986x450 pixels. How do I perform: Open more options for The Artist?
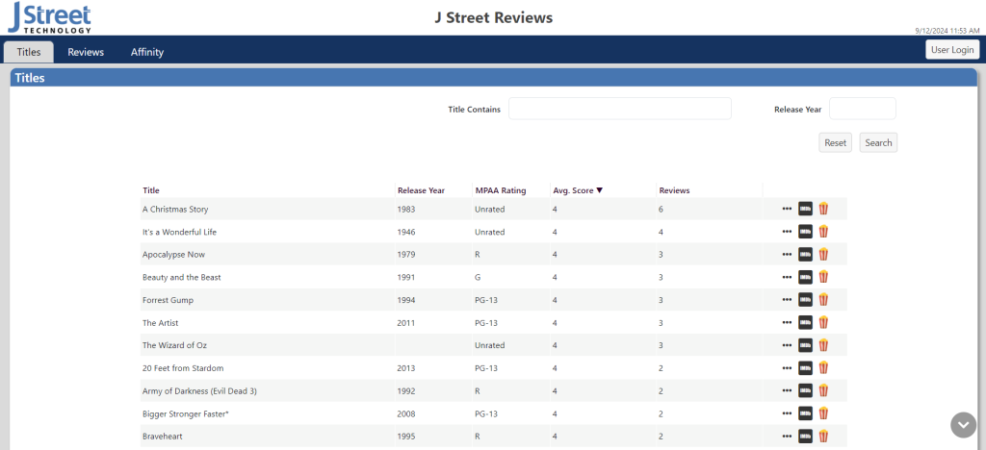click(x=787, y=322)
